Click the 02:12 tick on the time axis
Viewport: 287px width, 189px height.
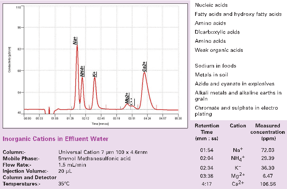click(85, 118)
